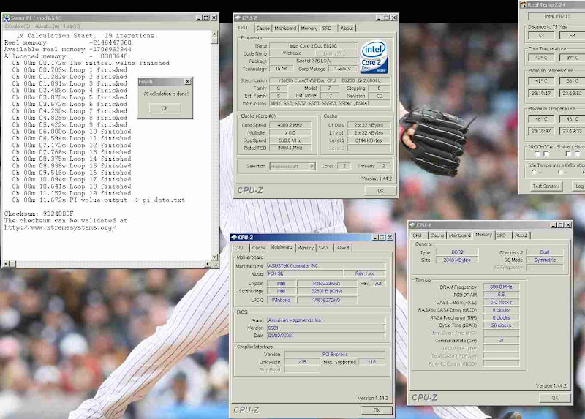Confirm the PI calculation is done dialog with OK
585x419 pixels.
coord(165,108)
